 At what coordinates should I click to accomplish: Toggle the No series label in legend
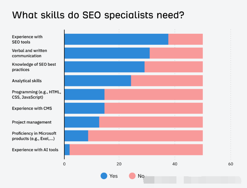click(141, 176)
